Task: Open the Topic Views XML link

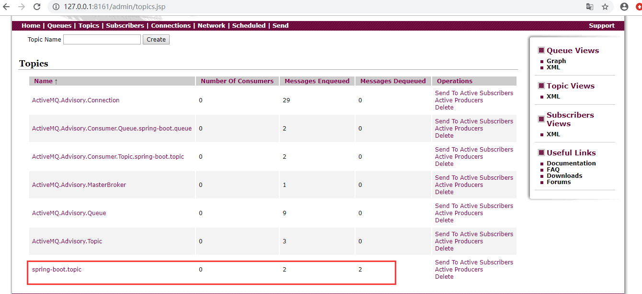Action: point(553,97)
